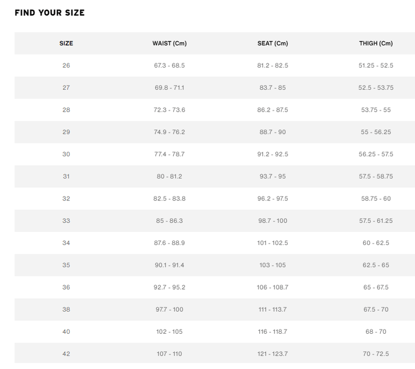Select the size 28 row label
The width and height of the screenshot is (415, 369).
66,110
